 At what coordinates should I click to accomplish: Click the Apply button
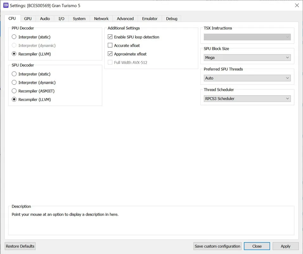(x=286, y=246)
